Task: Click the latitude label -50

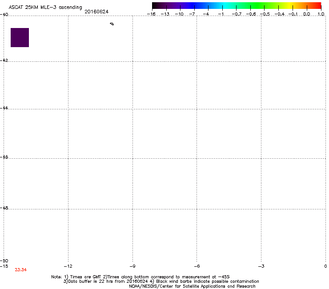Action: pyautogui.click(x=4, y=261)
